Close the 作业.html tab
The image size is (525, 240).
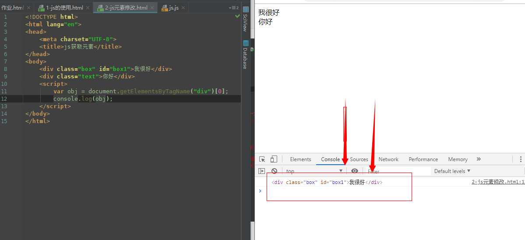click(x=28, y=8)
